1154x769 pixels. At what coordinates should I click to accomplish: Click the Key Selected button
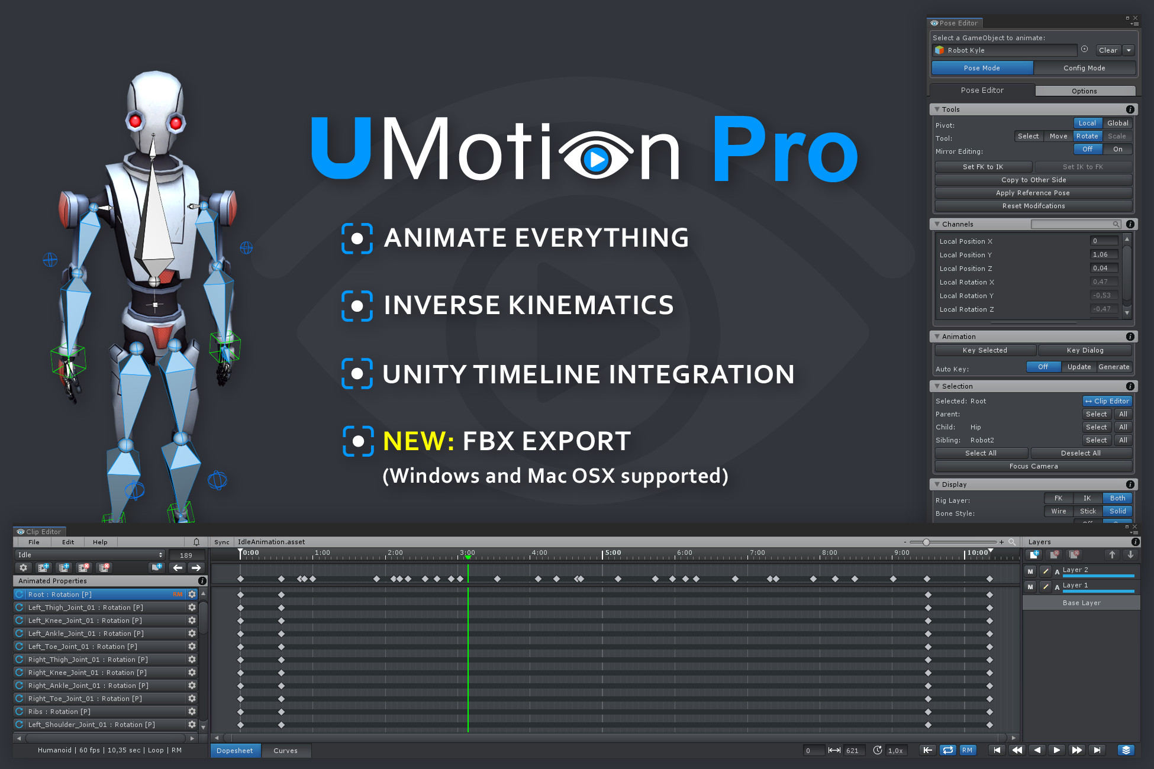985,350
